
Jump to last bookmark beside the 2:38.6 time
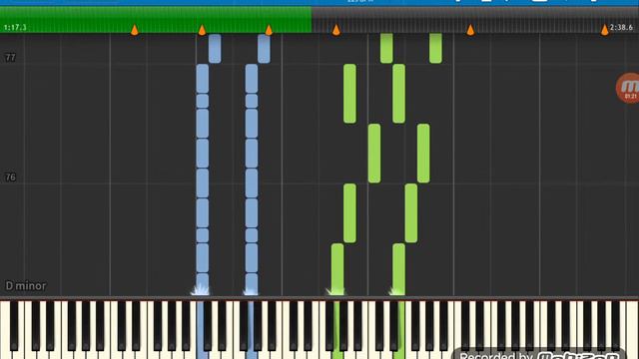pos(604,30)
